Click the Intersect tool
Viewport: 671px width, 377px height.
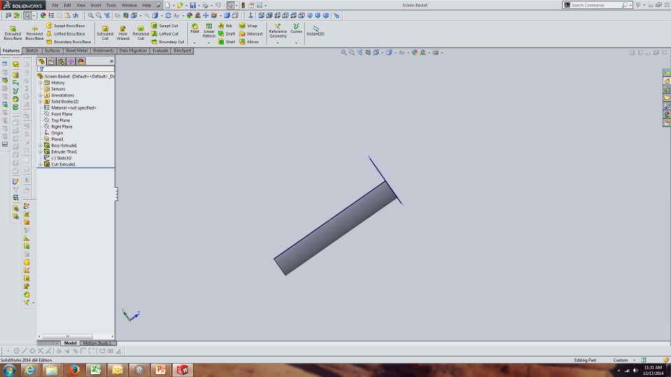[x=251, y=34]
